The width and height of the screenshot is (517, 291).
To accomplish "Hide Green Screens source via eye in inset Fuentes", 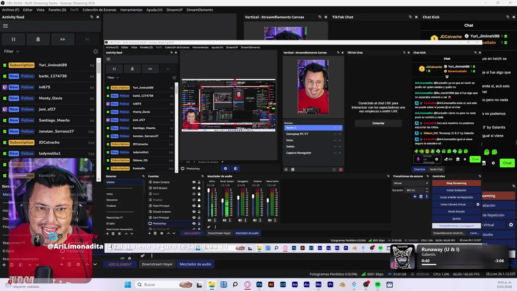I will pos(194,182).
